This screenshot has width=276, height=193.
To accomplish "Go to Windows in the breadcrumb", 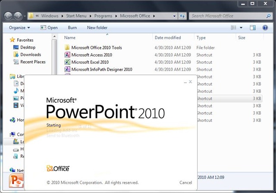I will tap(50, 16).
